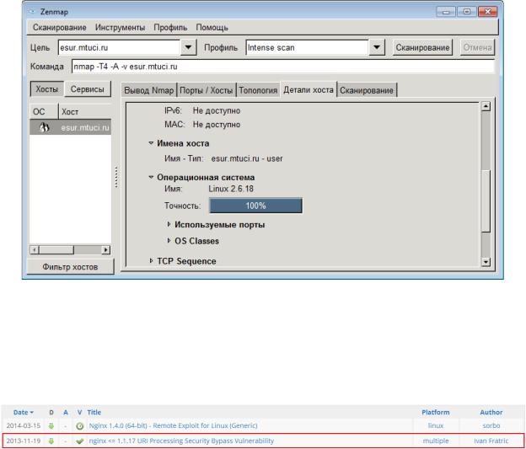Sort the exploit list by Date column

point(23,412)
